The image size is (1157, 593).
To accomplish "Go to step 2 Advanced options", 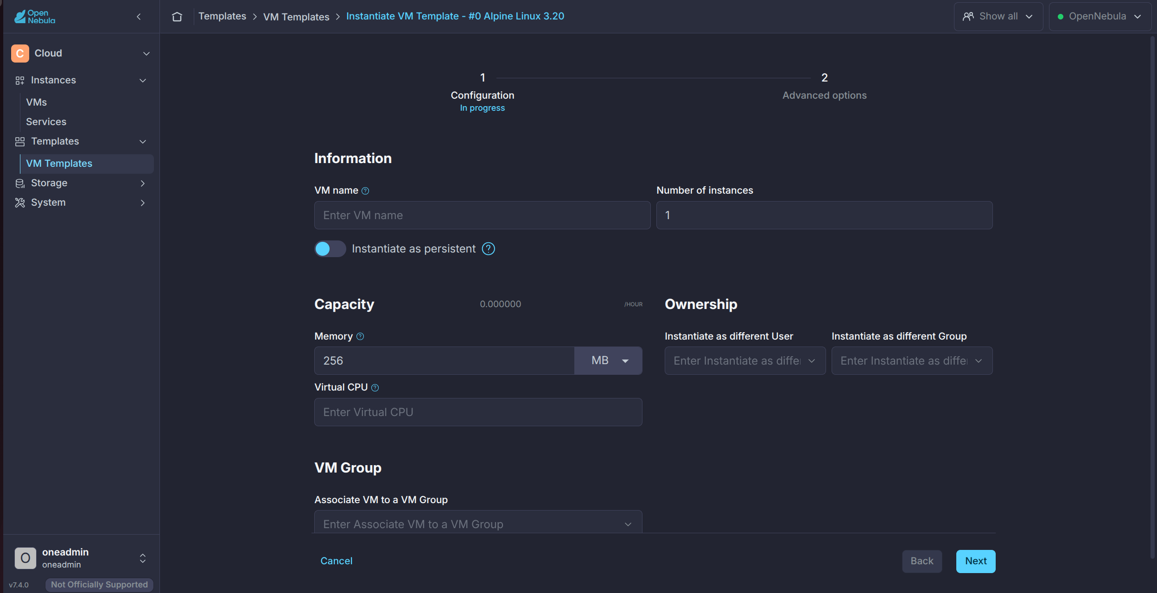I will 824,87.
